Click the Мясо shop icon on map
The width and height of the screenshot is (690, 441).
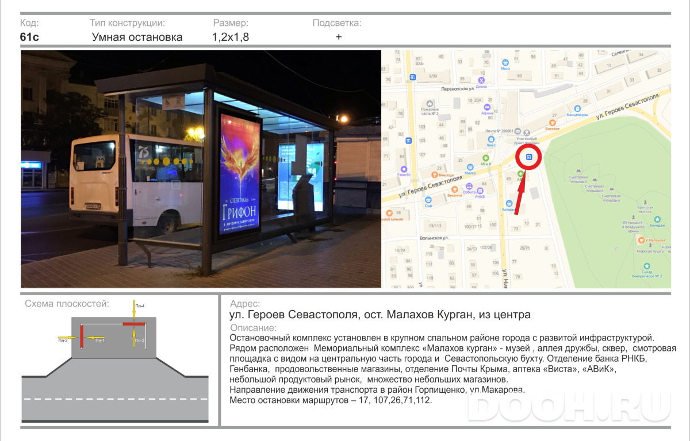click(x=505, y=63)
